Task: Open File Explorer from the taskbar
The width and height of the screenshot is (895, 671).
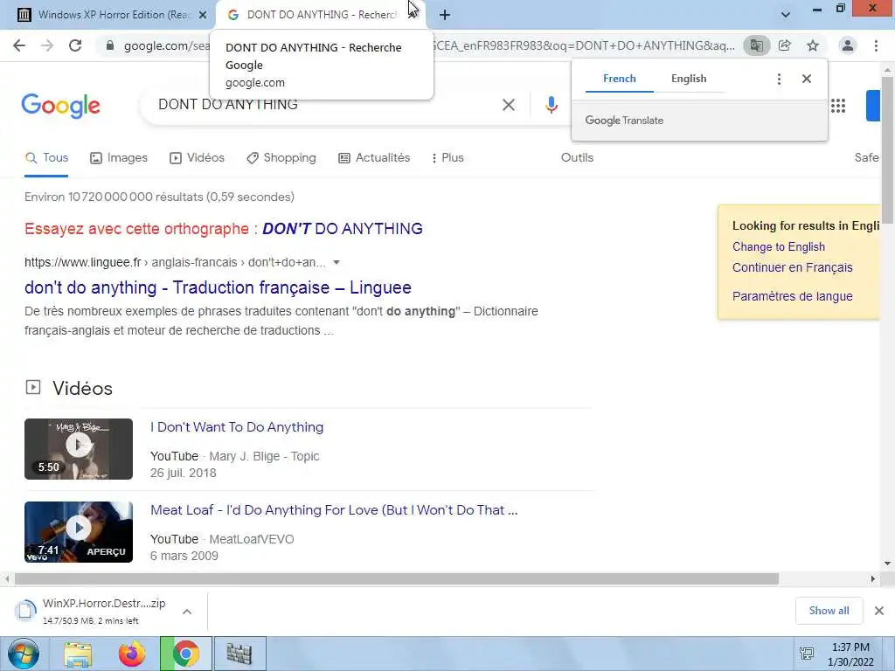Action: tap(78, 654)
